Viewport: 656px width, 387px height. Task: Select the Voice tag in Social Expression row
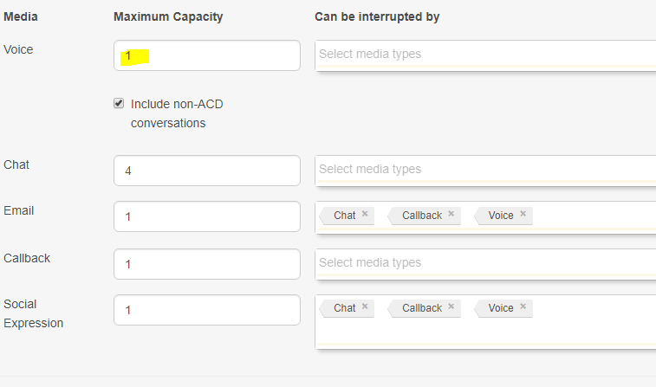pyautogui.click(x=500, y=308)
